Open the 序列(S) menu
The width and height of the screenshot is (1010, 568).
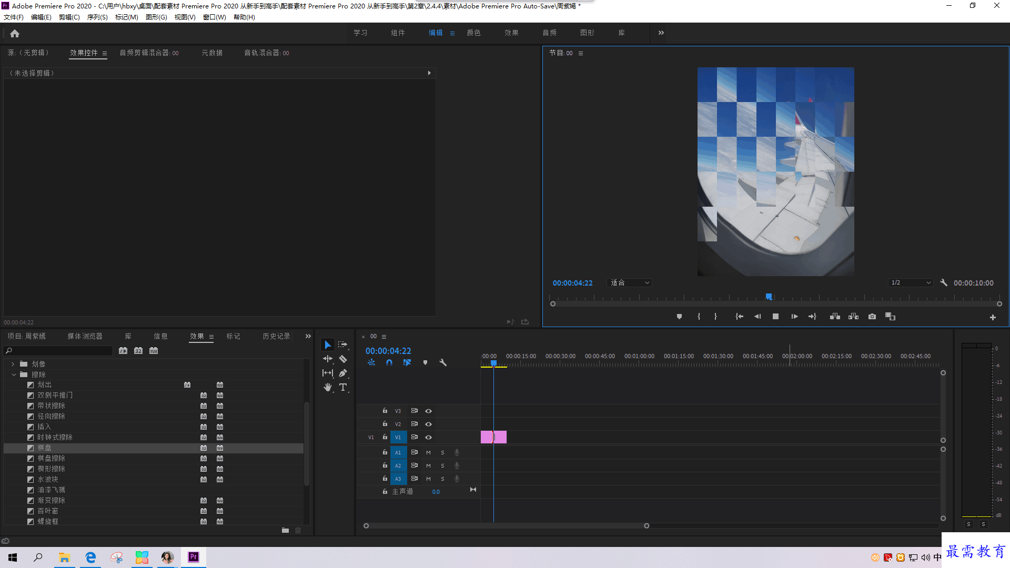(x=97, y=17)
